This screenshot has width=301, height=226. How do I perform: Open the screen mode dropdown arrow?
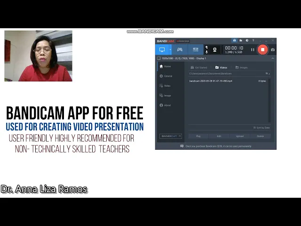(170, 50)
